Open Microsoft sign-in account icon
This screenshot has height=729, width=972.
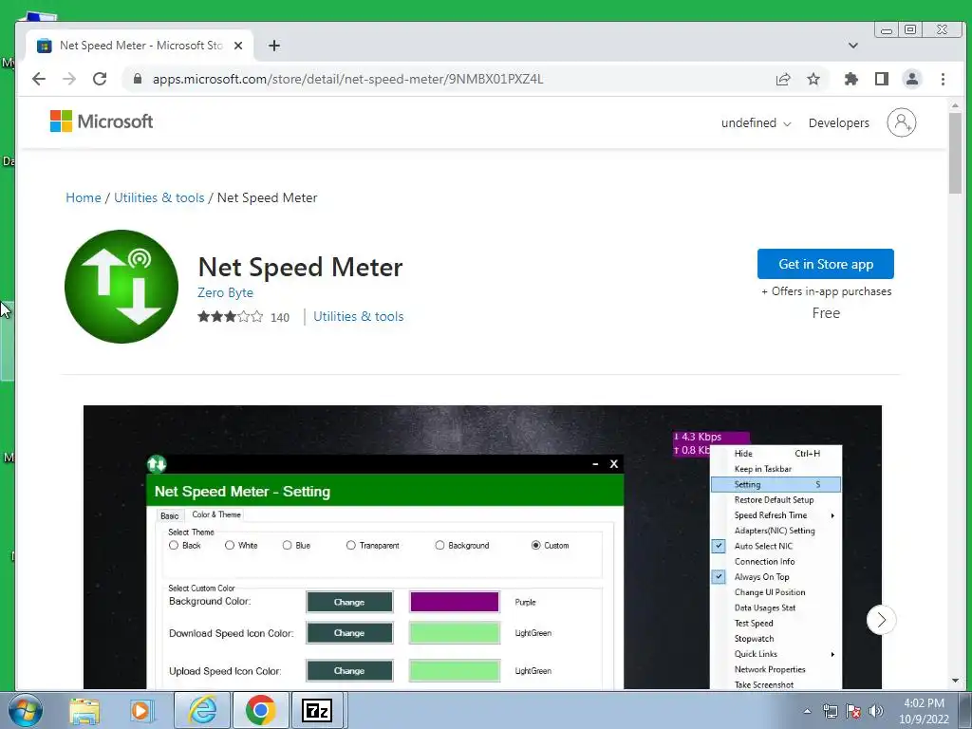point(902,122)
